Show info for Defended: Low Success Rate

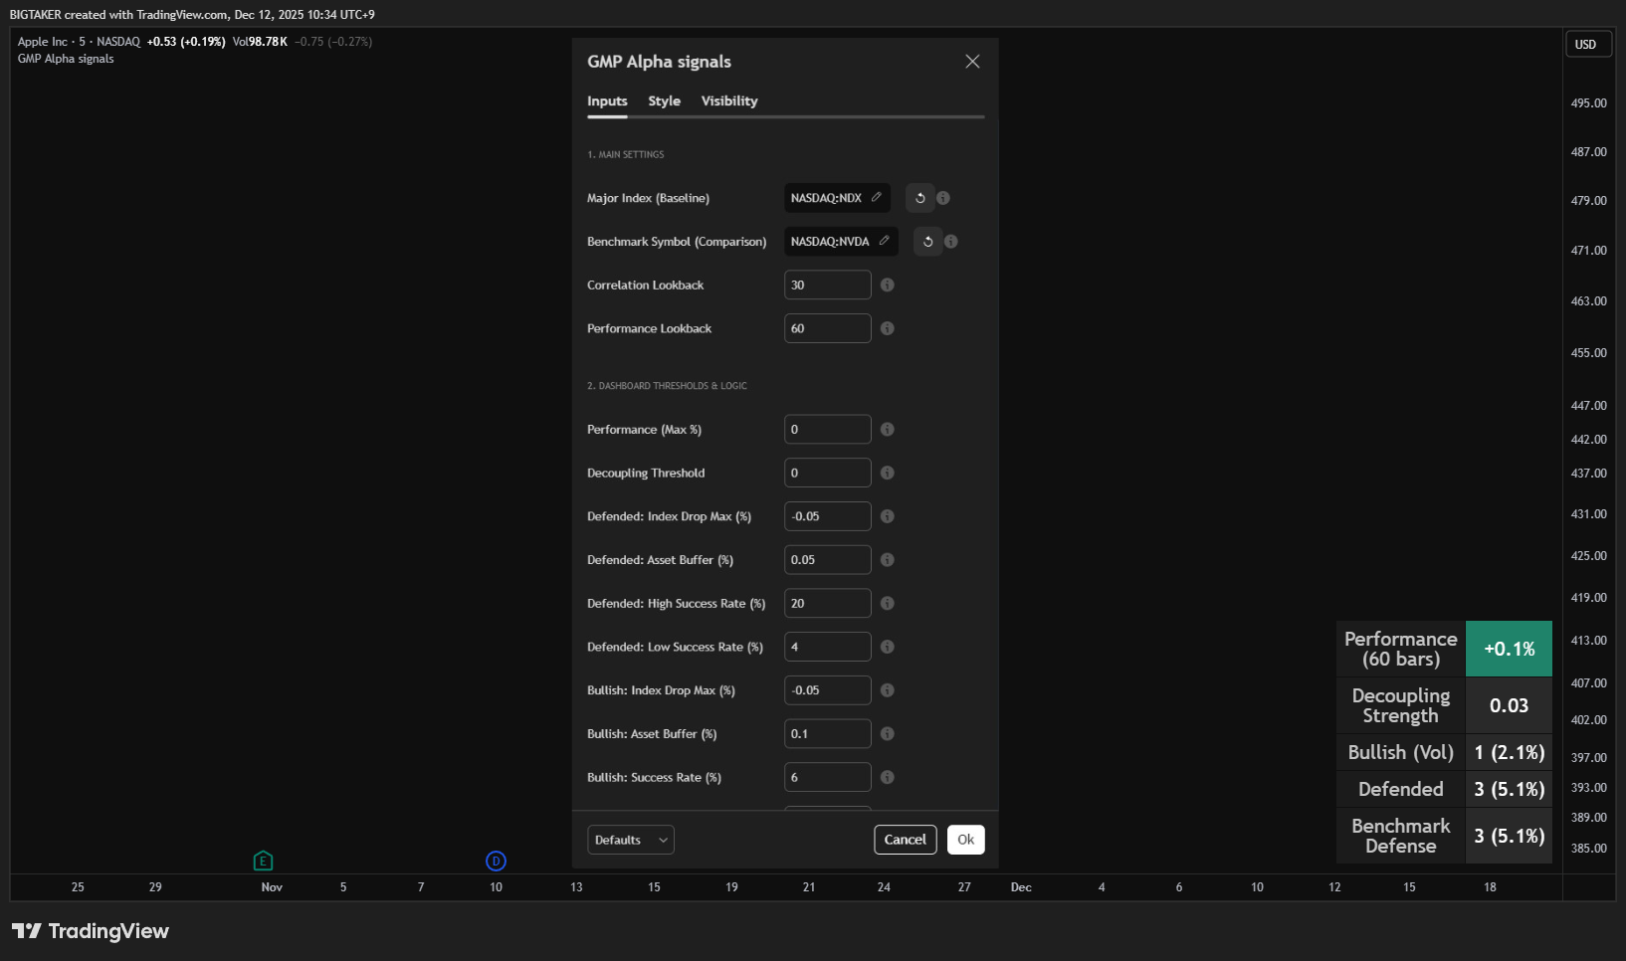click(888, 647)
